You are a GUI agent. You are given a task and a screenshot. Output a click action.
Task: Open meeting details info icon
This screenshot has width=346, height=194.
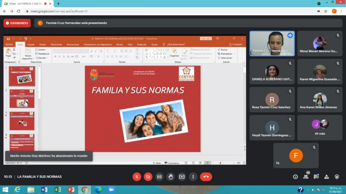(295, 177)
